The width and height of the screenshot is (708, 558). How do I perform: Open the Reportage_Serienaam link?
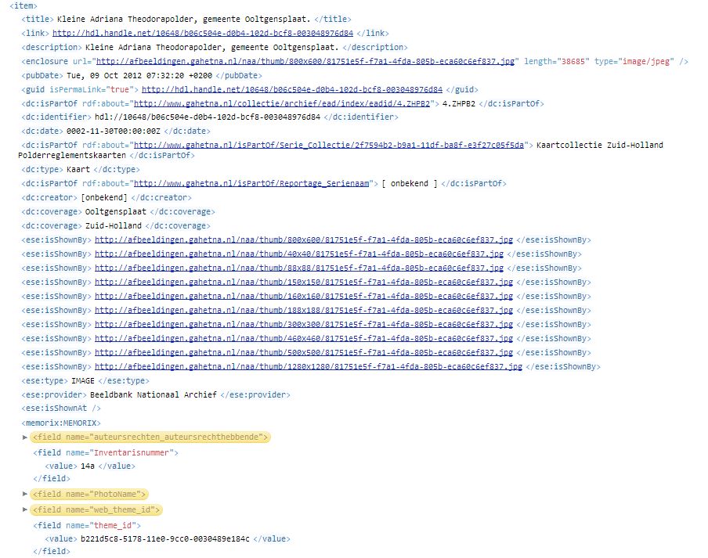pos(251,183)
